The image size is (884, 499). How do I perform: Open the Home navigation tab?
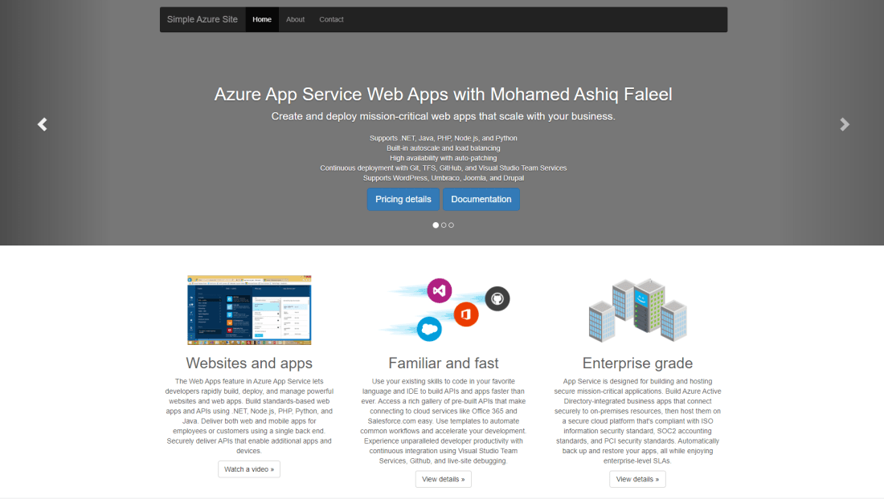[x=262, y=19]
